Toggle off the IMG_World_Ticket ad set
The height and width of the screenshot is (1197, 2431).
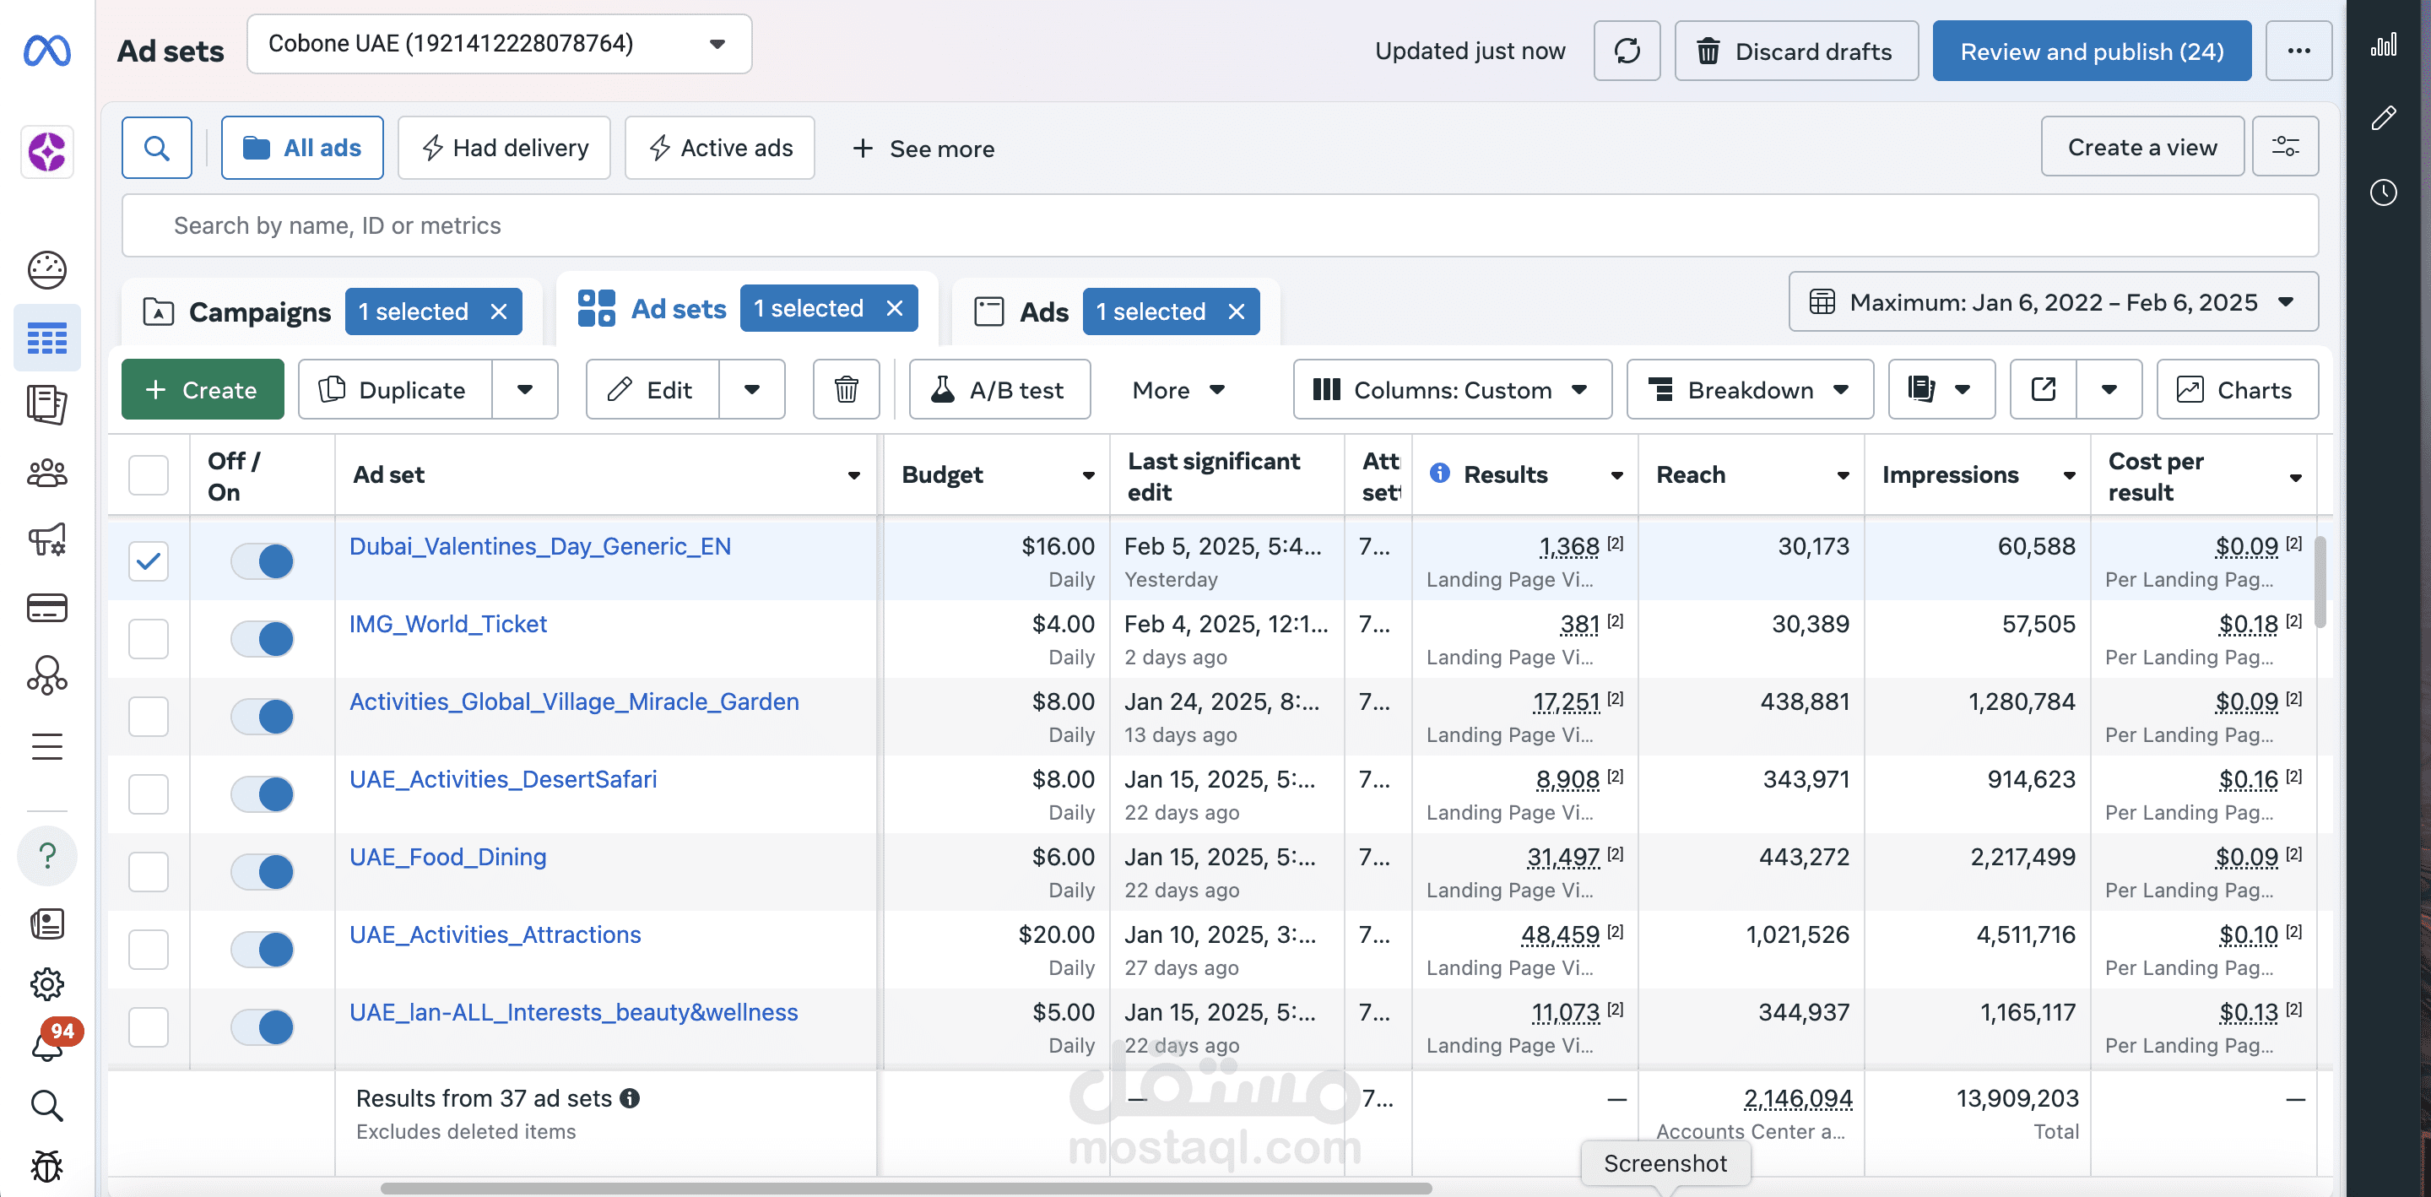[263, 639]
